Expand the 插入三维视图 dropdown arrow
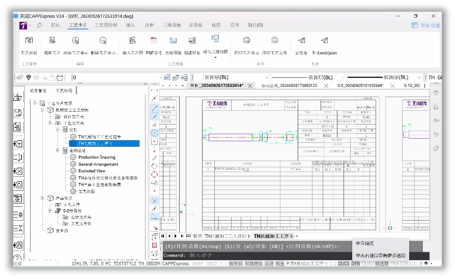Image resolution: width=455 pixels, height=279 pixels. [x=215, y=57]
